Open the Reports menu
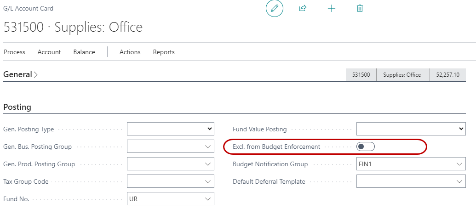 164,52
